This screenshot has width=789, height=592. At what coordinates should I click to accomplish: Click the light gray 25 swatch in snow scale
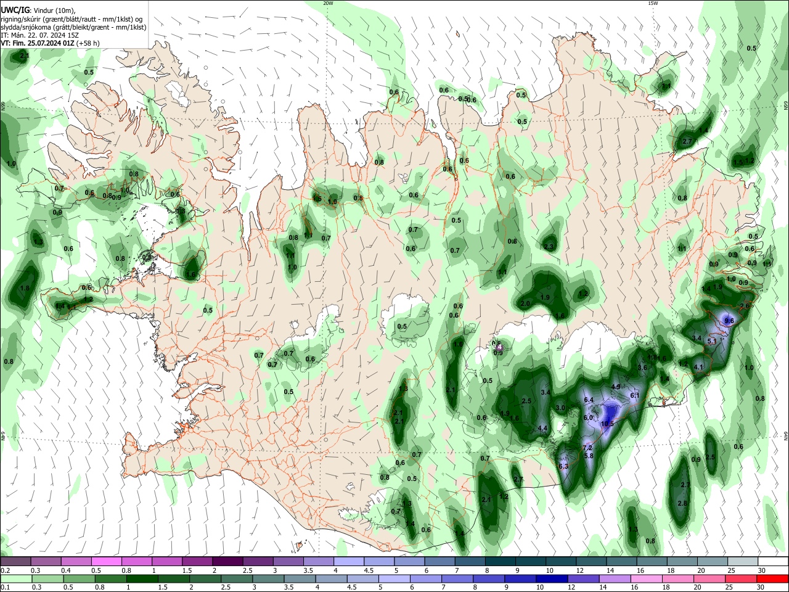tap(742, 562)
